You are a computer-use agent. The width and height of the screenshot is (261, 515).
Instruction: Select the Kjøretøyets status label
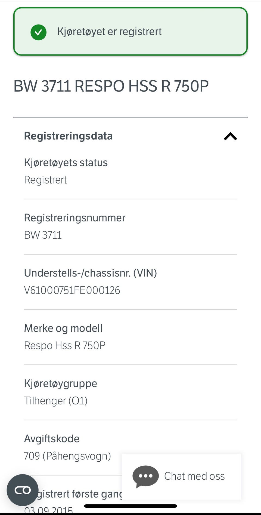pyautogui.click(x=66, y=163)
